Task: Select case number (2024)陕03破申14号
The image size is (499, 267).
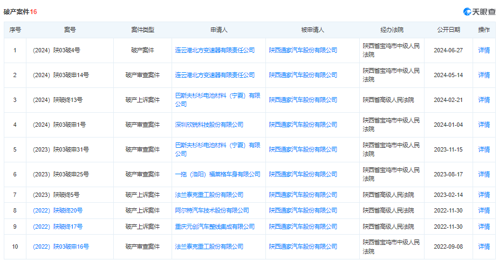Action: coord(61,75)
